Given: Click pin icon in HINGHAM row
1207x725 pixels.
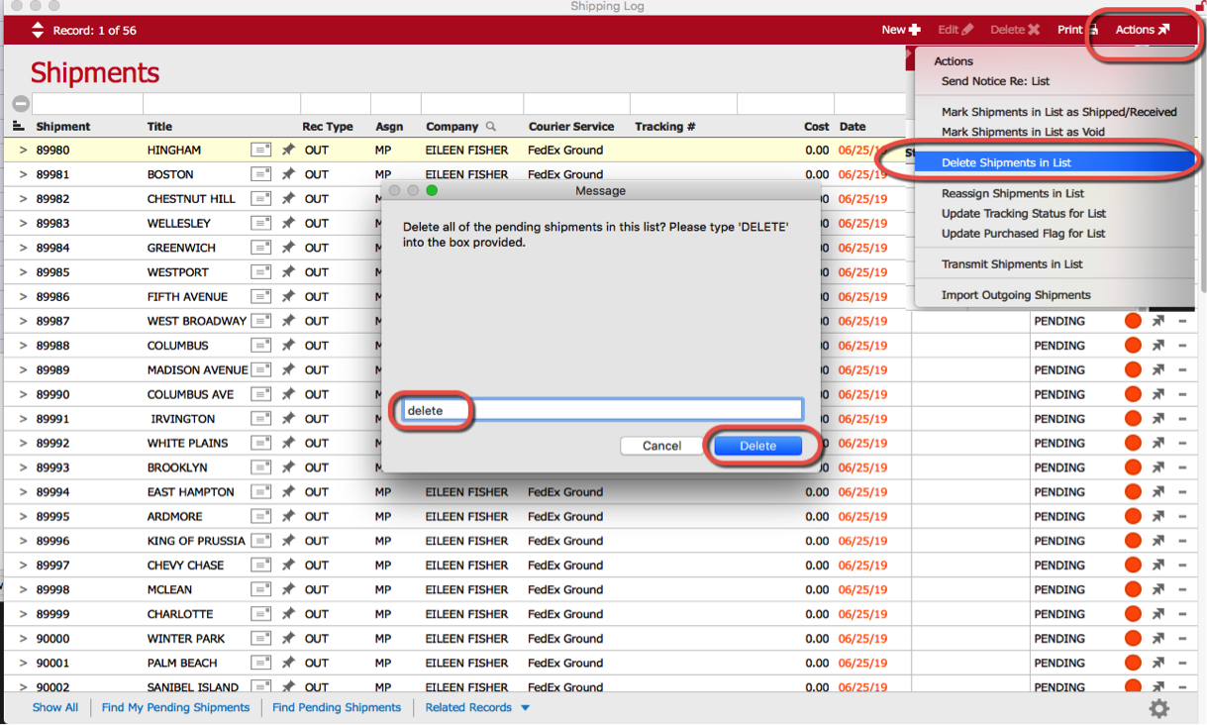Looking at the screenshot, I should (288, 150).
